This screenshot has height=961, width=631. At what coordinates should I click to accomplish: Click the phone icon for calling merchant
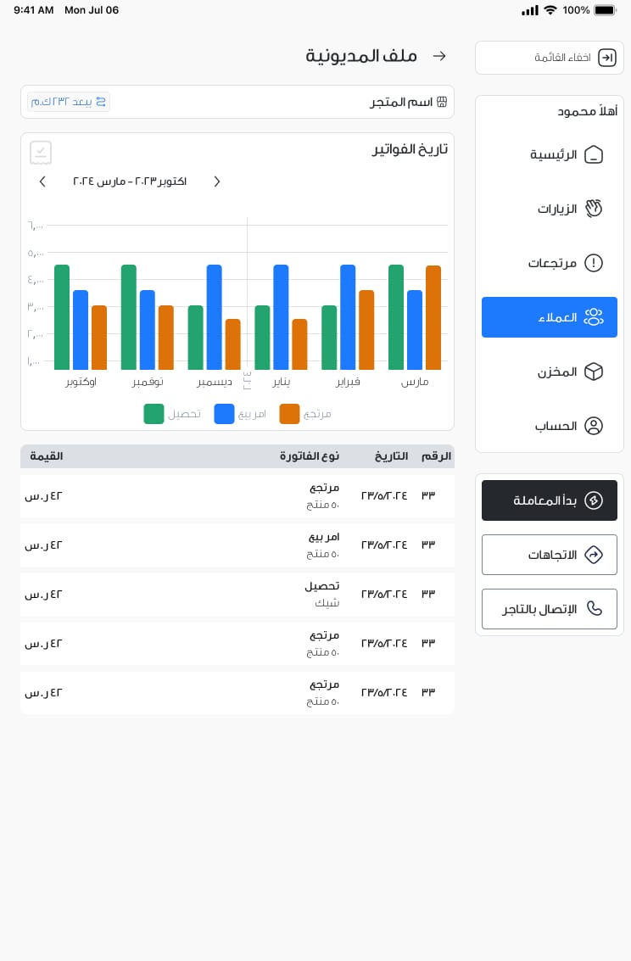pos(595,609)
